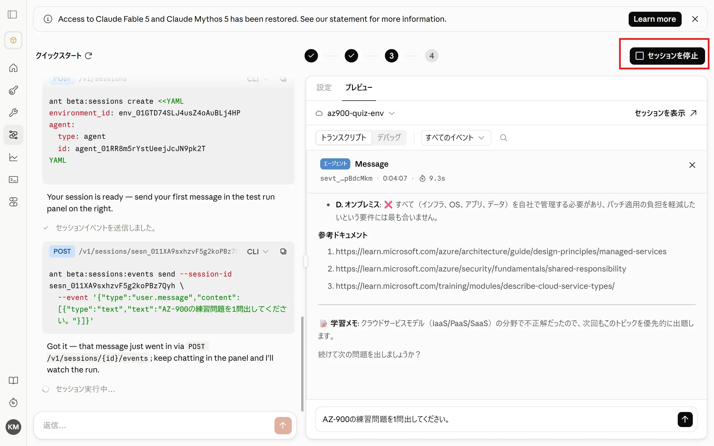The width and height of the screenshot is (714, 446).
Task: Open CLI dropdown for events send request
Action: tap(257, 251)
